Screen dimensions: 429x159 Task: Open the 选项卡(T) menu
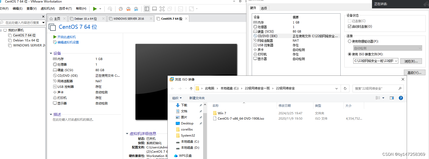(x=65, y=9)
